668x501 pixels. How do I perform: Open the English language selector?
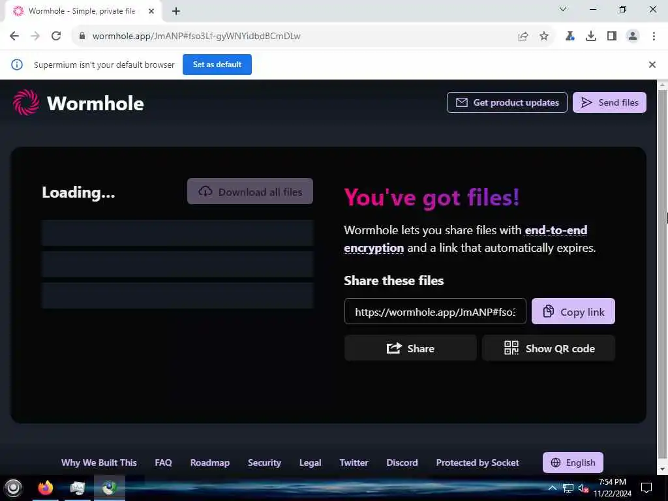click(573, 463)
